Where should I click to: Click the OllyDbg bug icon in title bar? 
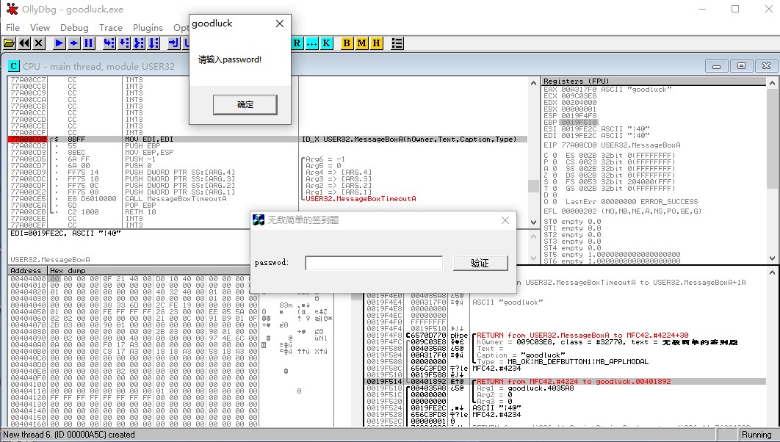(x=12, y=9)
